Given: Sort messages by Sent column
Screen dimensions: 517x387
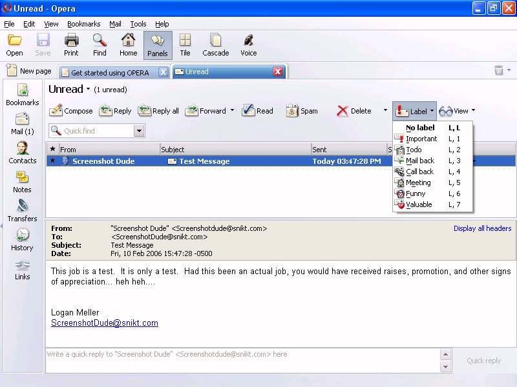Looking at the screenshot, I should [x=349, y=150].
